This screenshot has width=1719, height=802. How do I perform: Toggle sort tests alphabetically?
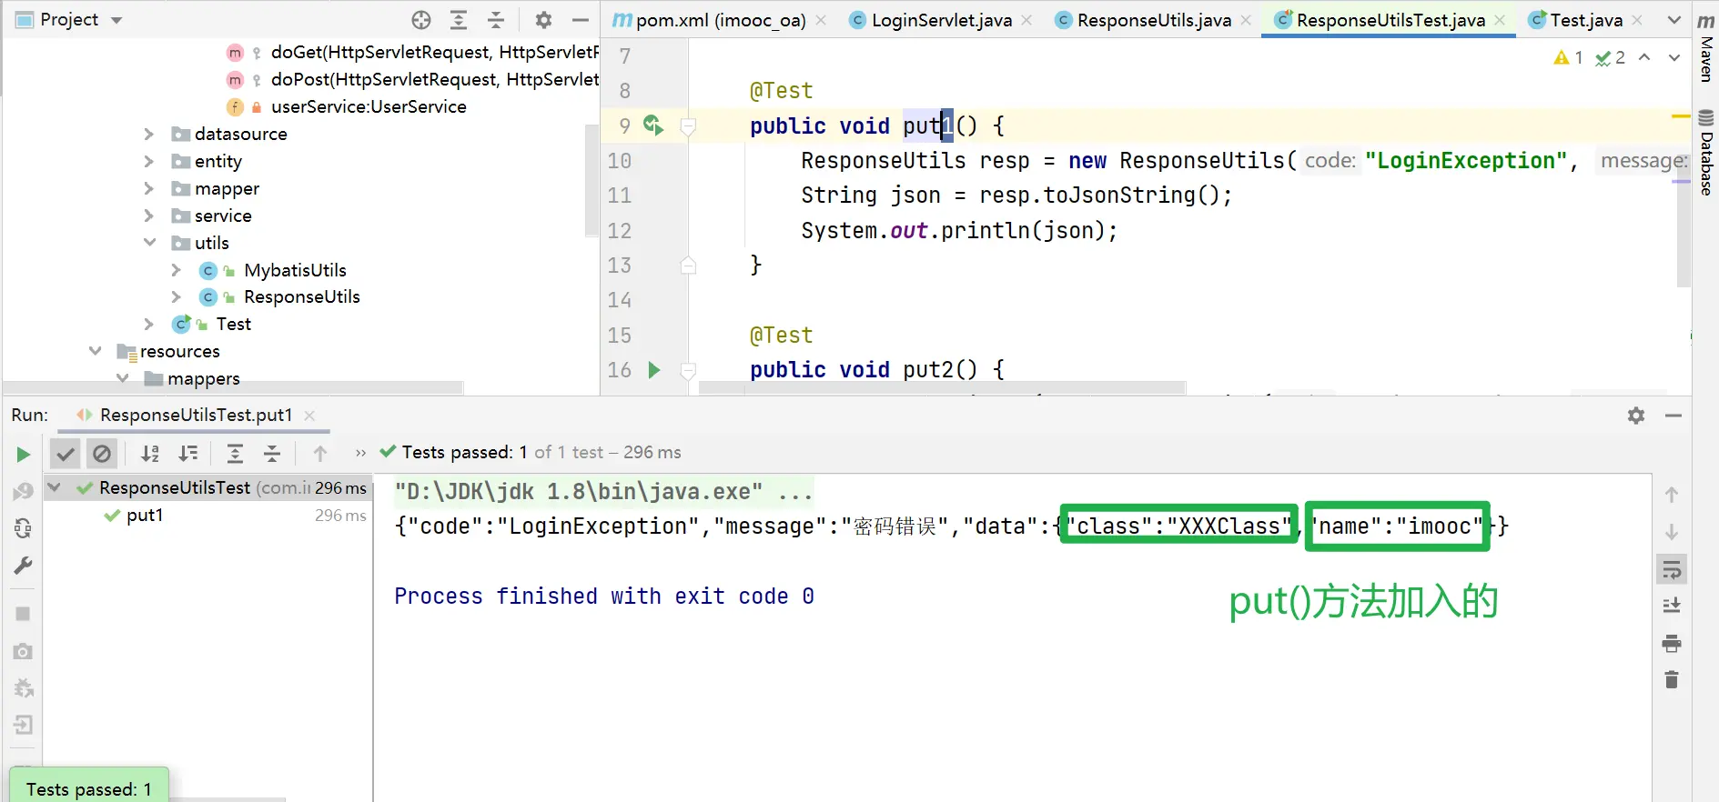coord(150,453)
